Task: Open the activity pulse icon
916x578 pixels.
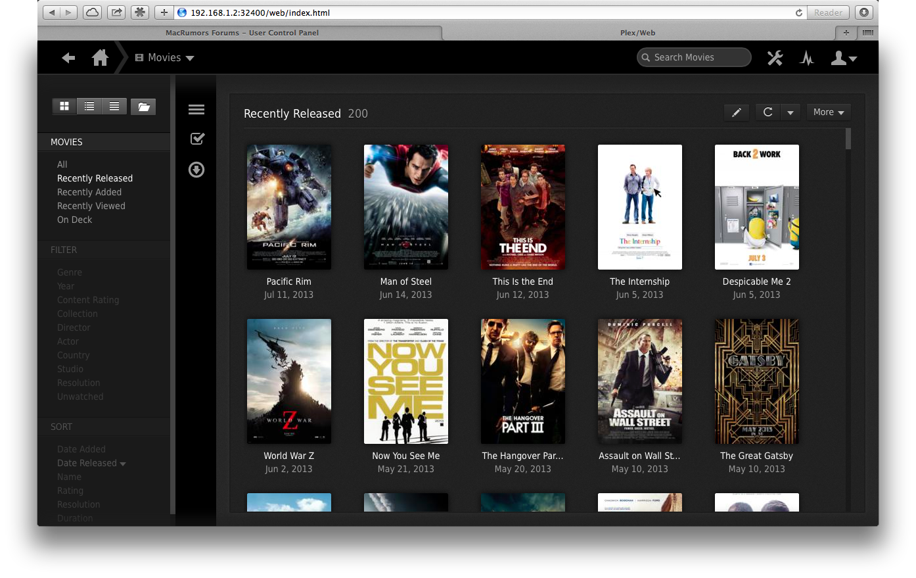Action: (807, 58)
